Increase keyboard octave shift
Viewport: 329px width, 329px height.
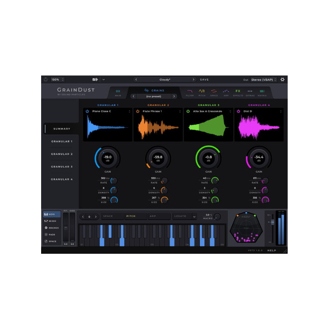tap(96, 217)
